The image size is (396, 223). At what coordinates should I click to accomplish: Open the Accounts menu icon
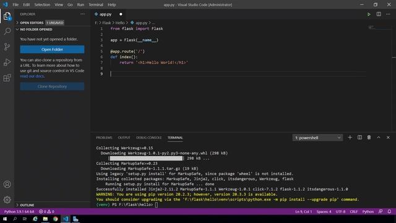(7, 185)
